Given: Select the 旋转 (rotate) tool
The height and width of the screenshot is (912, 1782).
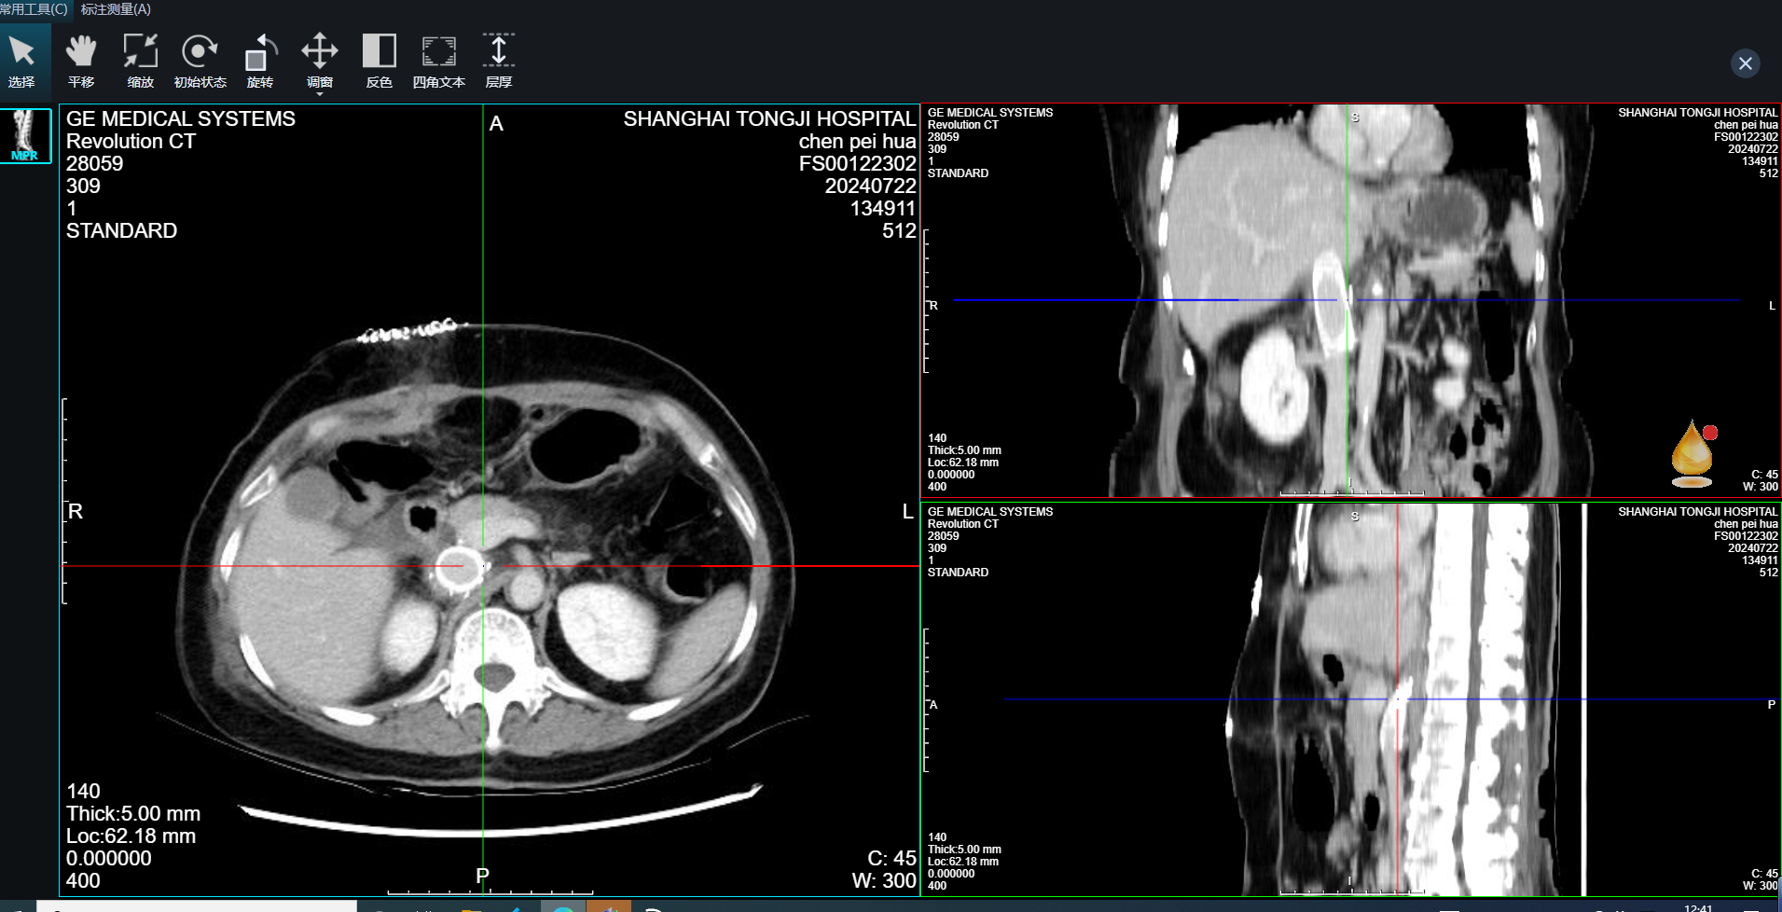Looking at the screenshot, I should pos(260,62).
